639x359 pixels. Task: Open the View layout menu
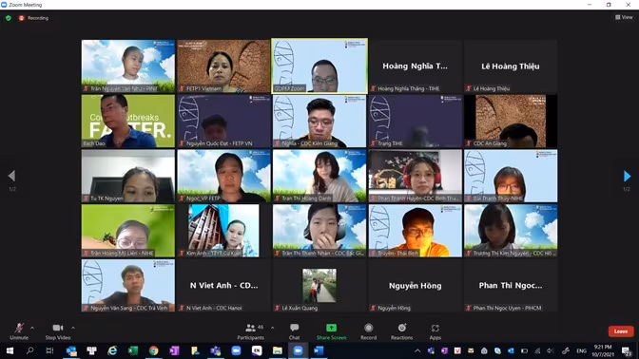click(x=624, y=17)
